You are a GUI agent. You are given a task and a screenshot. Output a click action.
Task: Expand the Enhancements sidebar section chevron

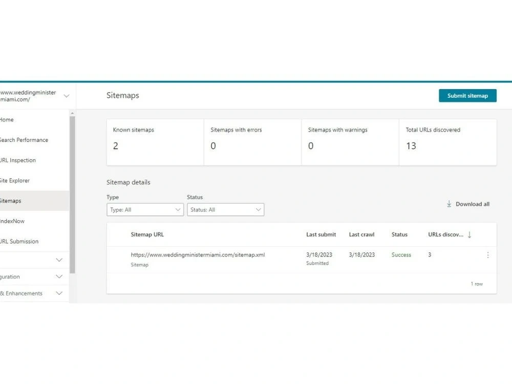coord(59,293)
